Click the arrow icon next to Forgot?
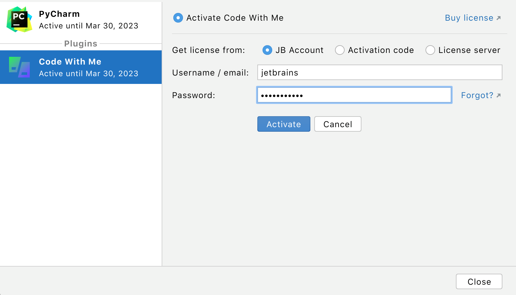Viewport: 516px width, 295px height. click(x=499, y=95)
